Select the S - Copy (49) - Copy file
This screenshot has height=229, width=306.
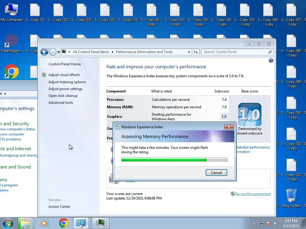[x=291, y=77]
